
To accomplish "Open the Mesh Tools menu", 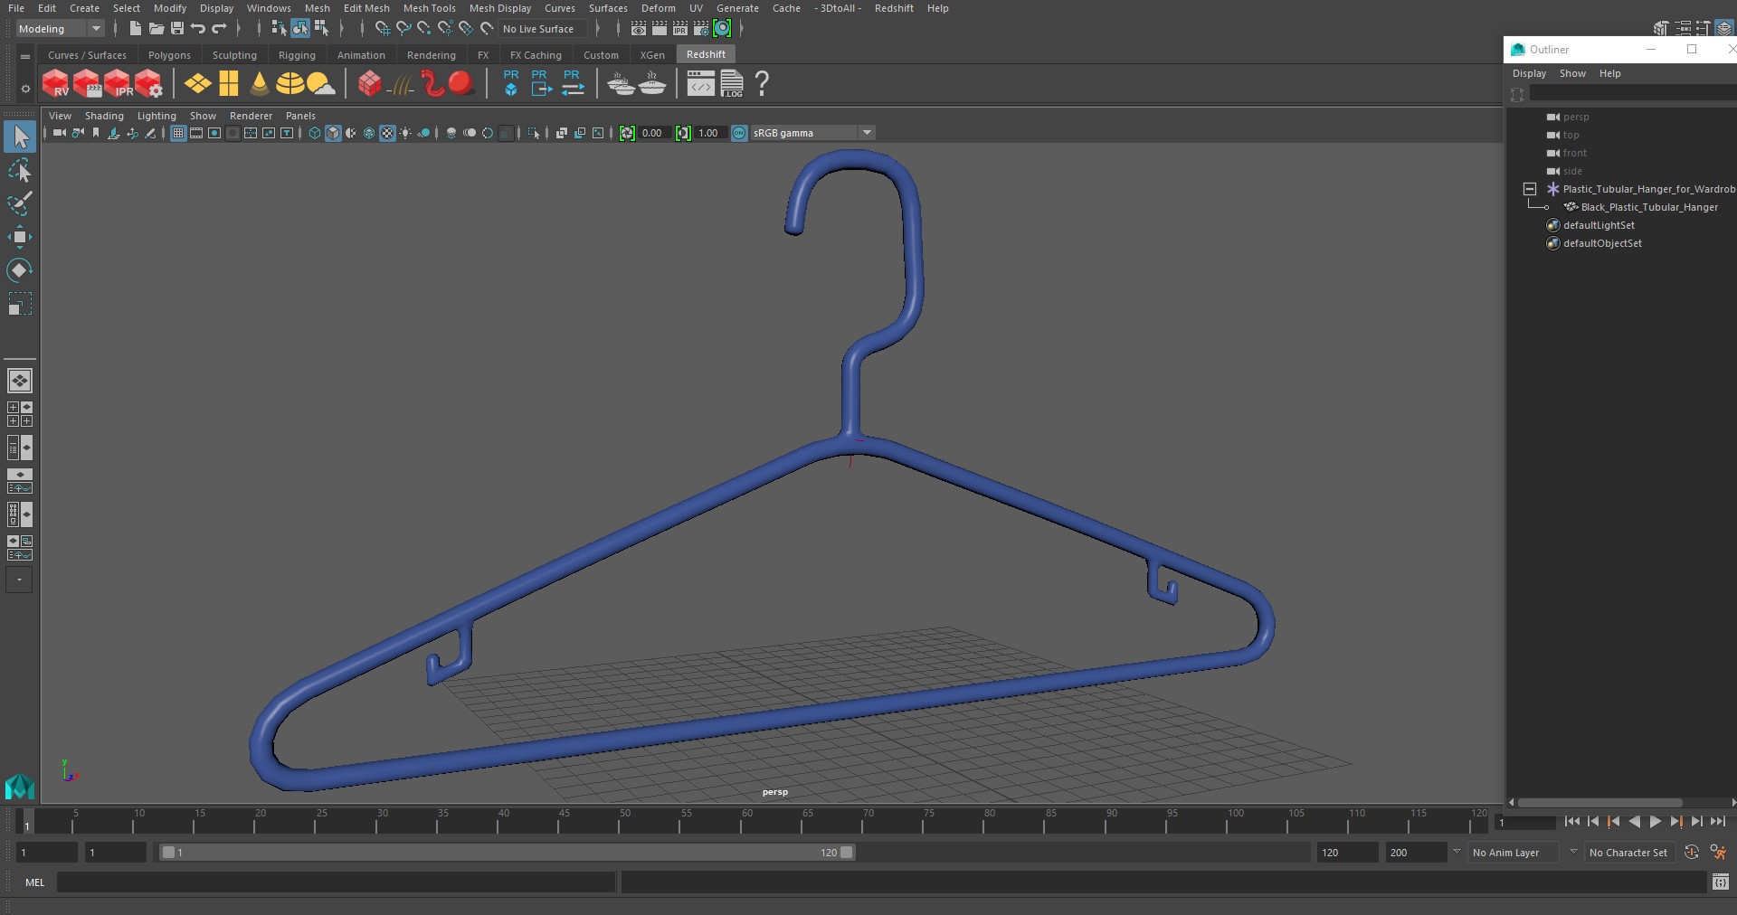I will pyautogui.click(x=429, y=8).
